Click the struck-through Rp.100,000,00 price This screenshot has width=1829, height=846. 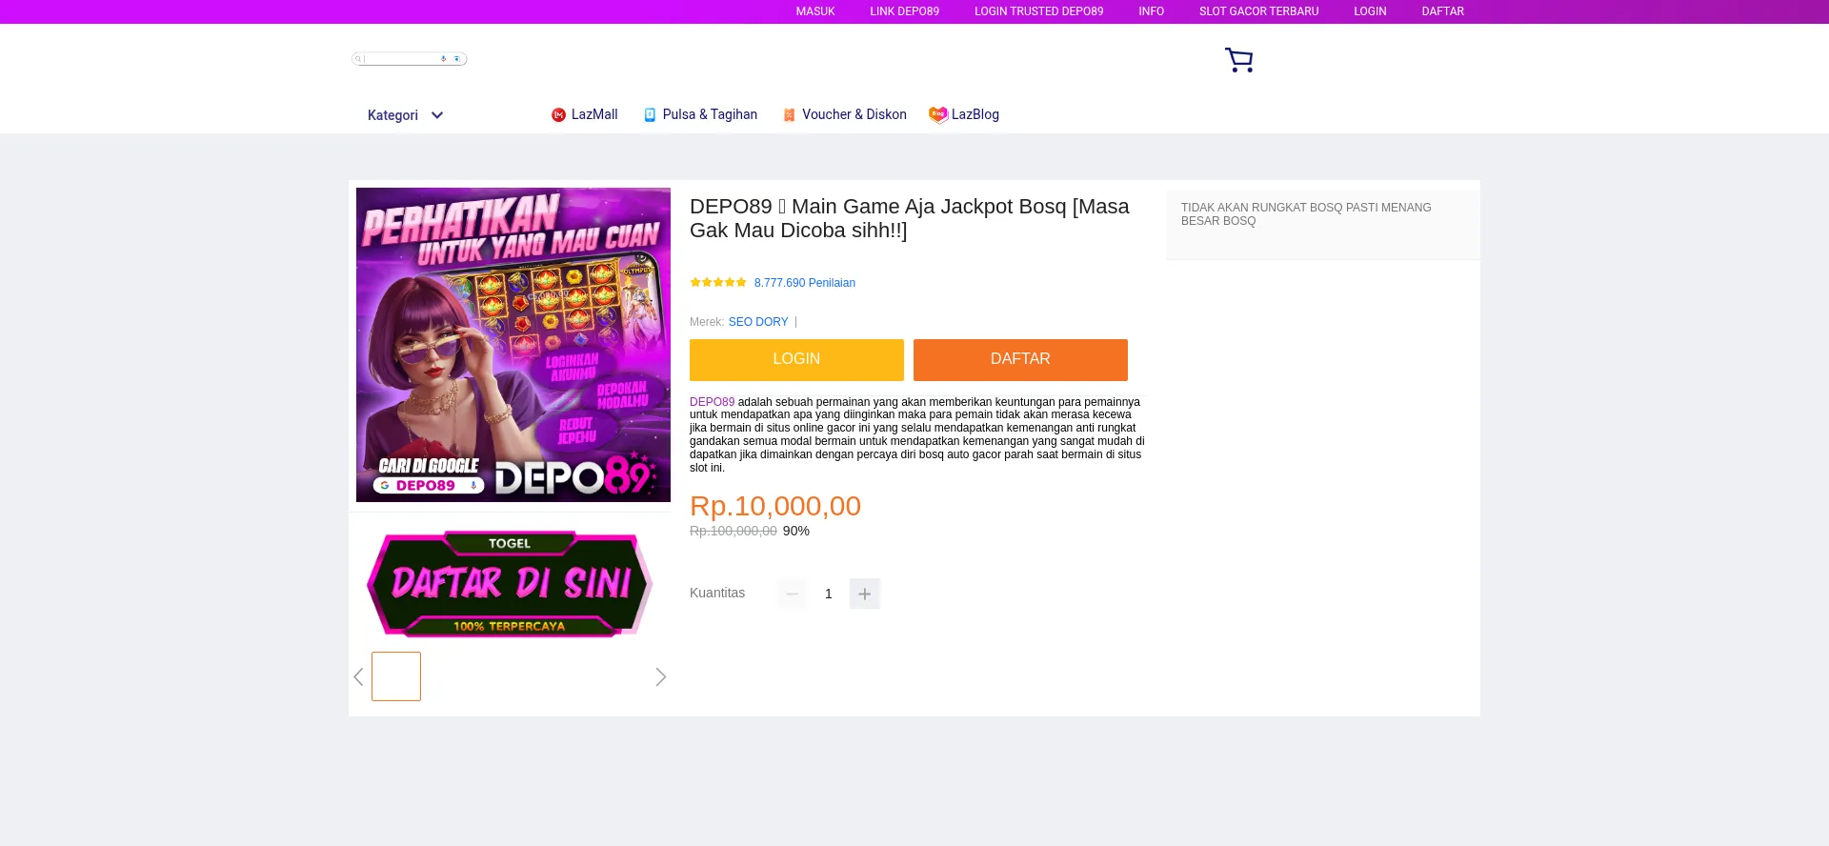click(x=734, y=532)
